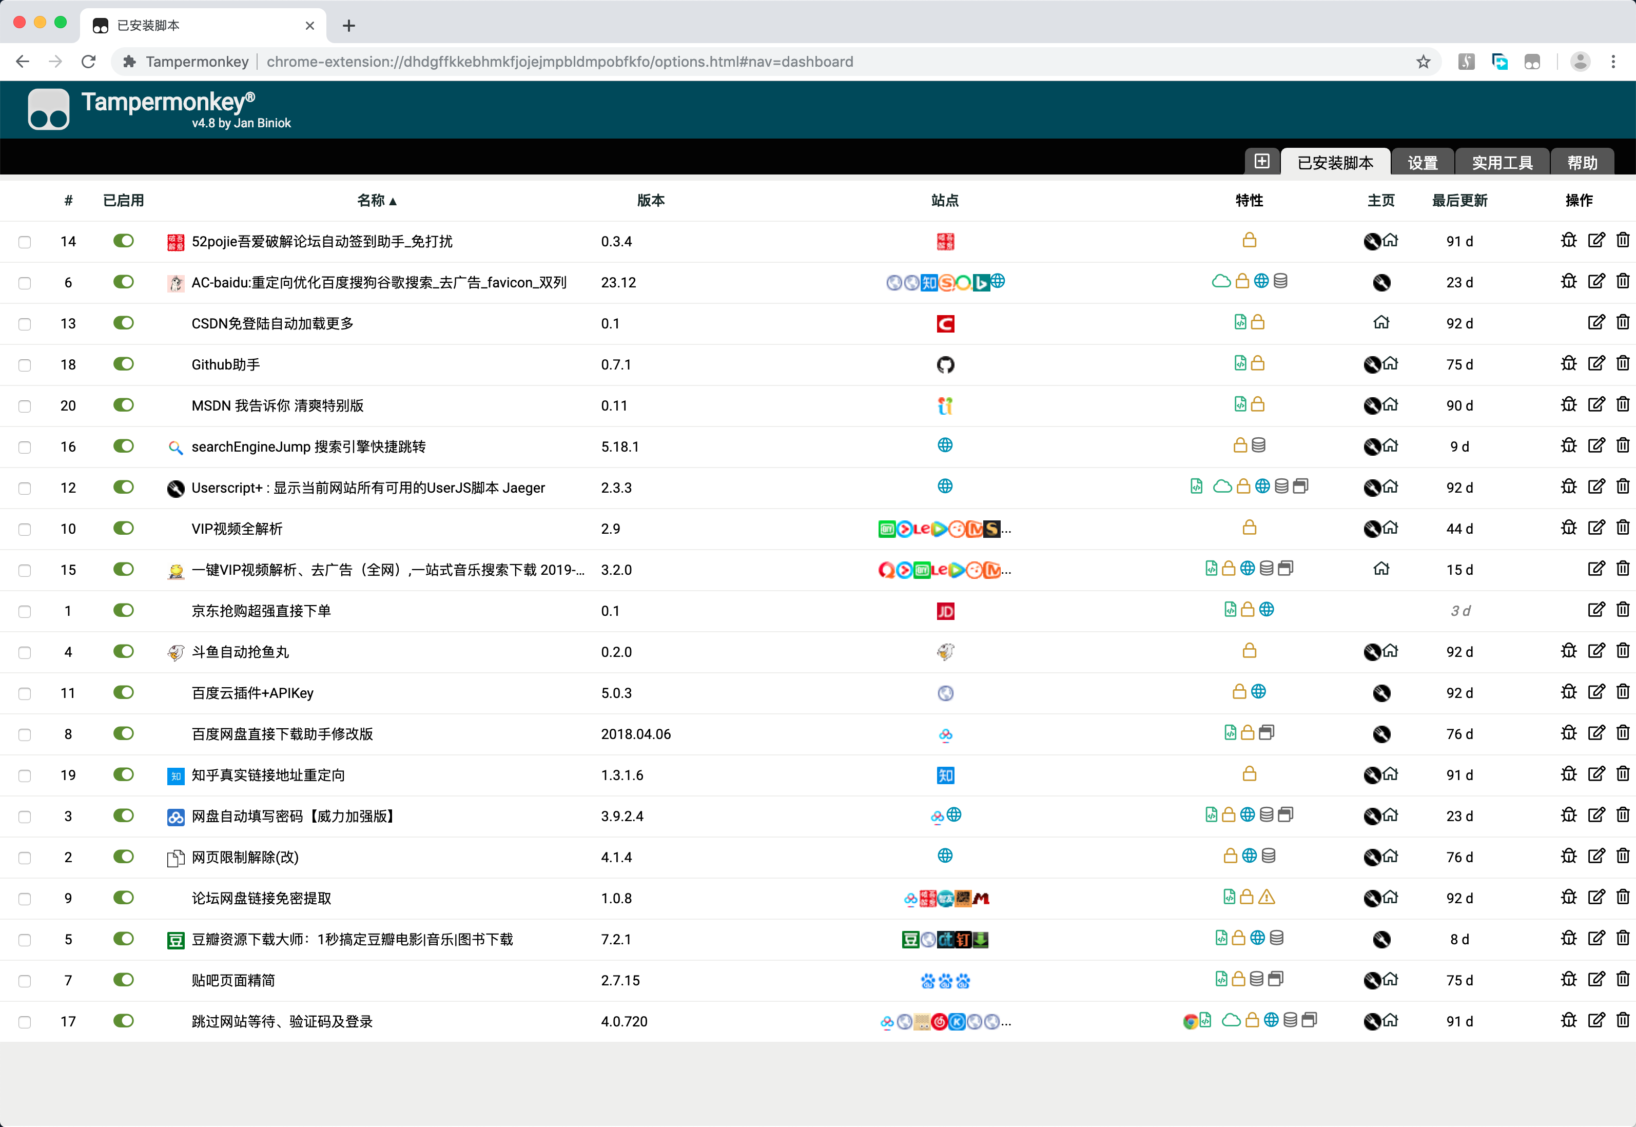Open Chrome's three-dot menu
This screenshot has height=1127, width=1636.
tap(1613, 62)
